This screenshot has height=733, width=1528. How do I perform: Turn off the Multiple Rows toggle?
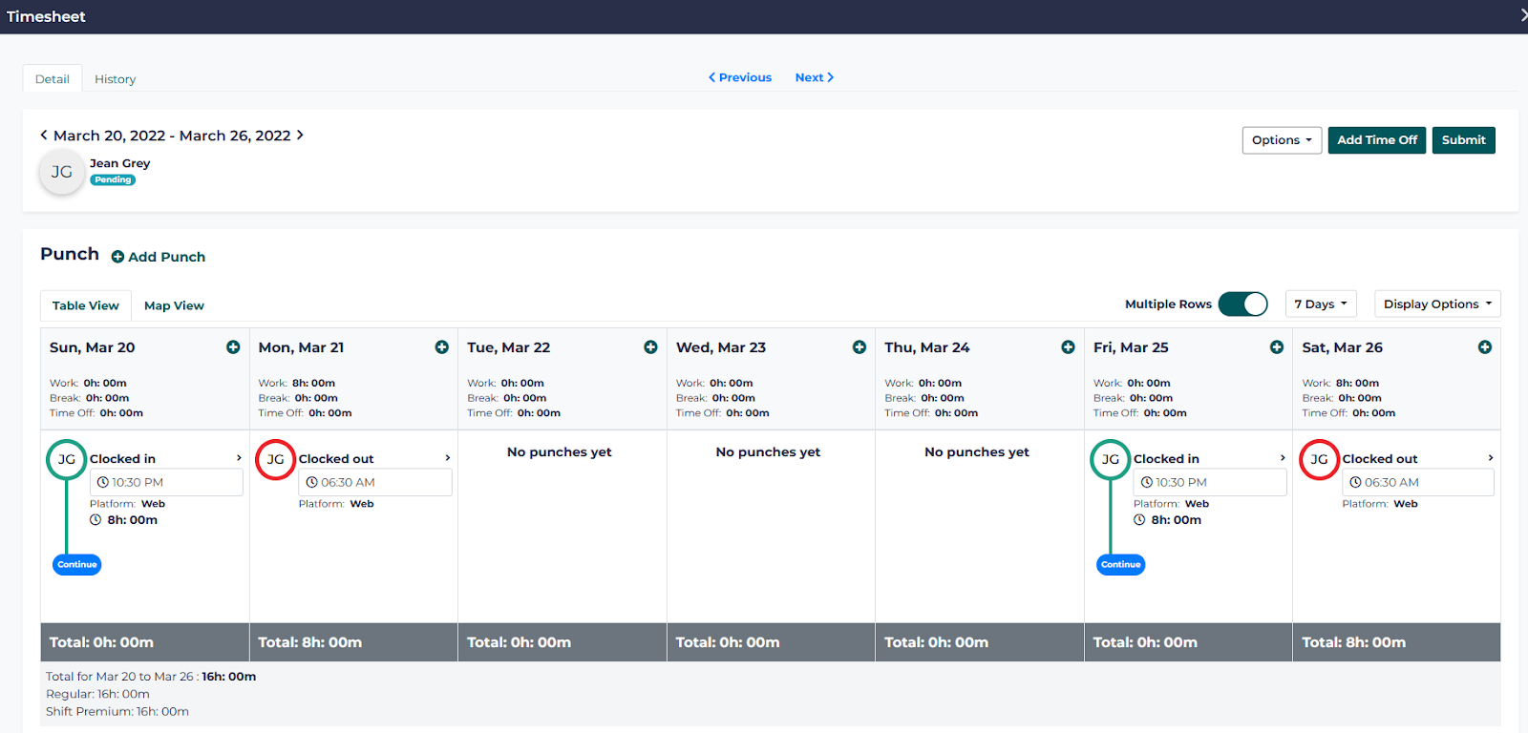(x=1242, y=304)
